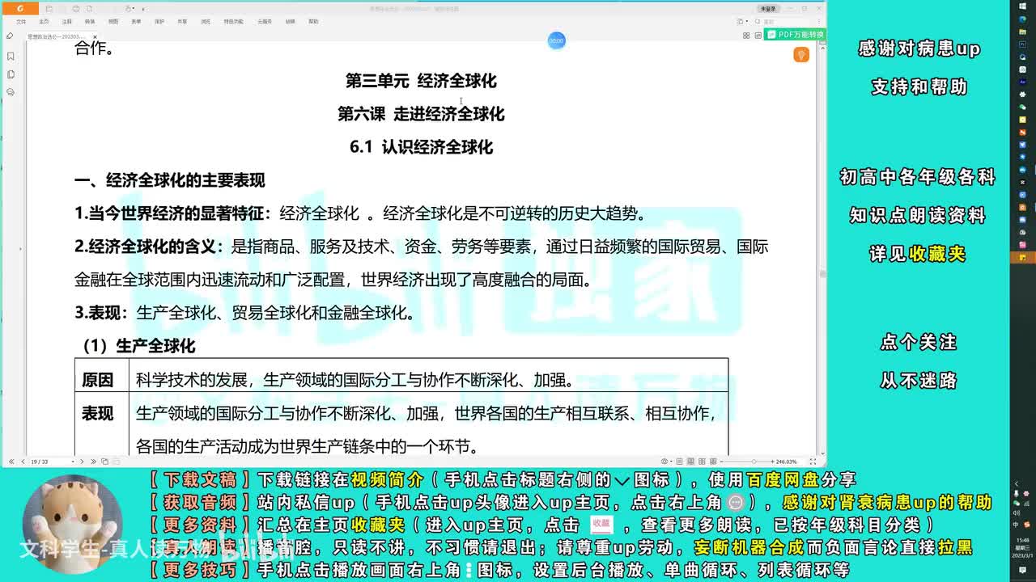The height and width of the screenshot is (582, 1036).
Task: Open the page number dropdown arrow
Action: click(x=73, y=462)
